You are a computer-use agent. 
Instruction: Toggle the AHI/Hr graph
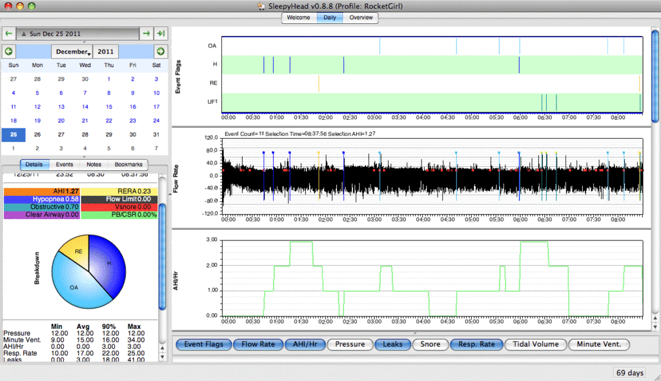pyautogui.click(x=305, y=344)
